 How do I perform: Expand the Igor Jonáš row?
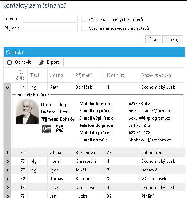point(8,170)
